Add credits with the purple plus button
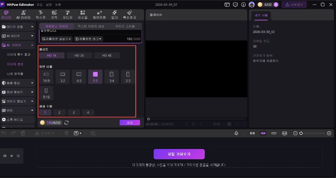This screenshot has width=336, height=178. click(x=276, y=4)
